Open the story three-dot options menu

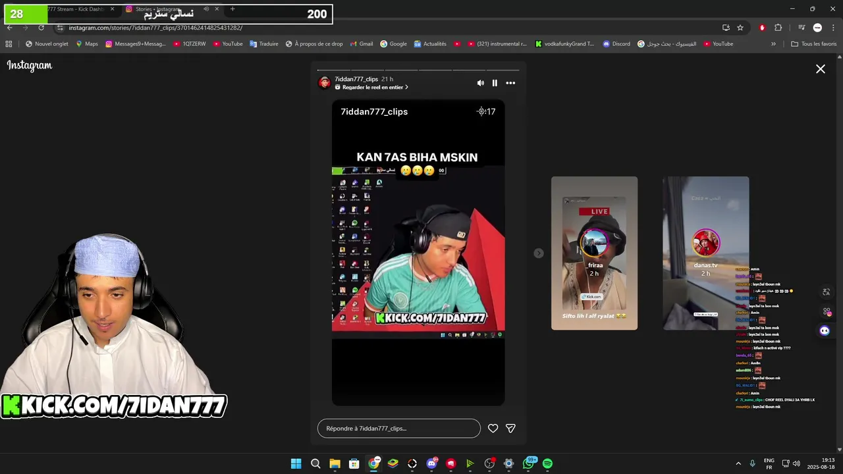[x=510, y=83]
